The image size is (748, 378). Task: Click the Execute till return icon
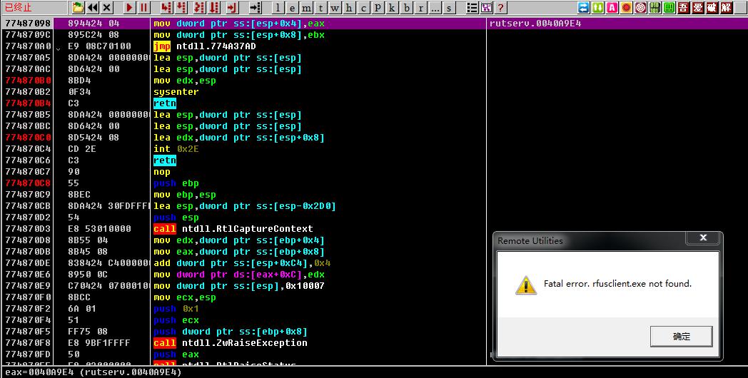click(x=232, y=8)
